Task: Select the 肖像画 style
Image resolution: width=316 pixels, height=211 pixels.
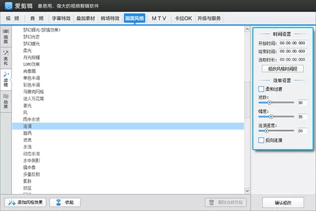Action: click(x=29, y=71)
